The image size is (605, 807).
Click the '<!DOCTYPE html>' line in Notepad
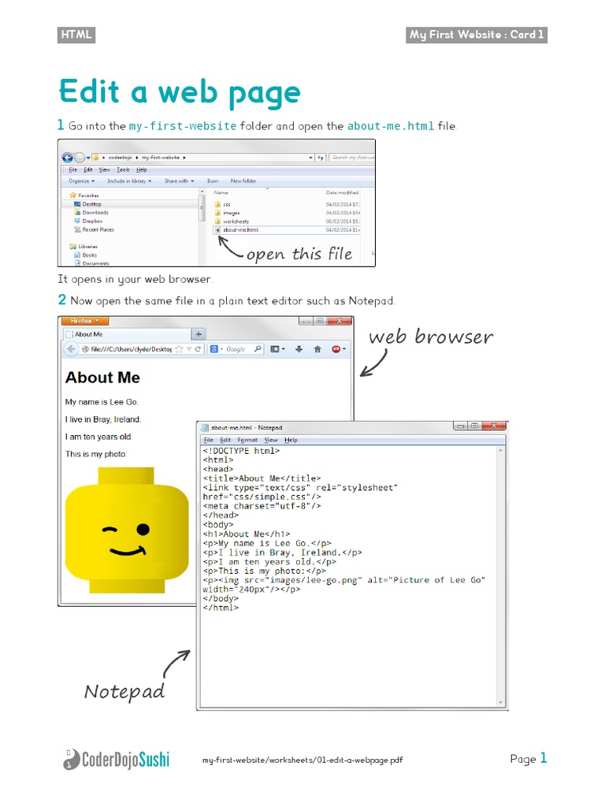pyautogui.click(x=241, y=450)
